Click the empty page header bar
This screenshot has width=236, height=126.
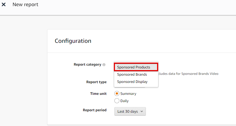tap(139, 7)
